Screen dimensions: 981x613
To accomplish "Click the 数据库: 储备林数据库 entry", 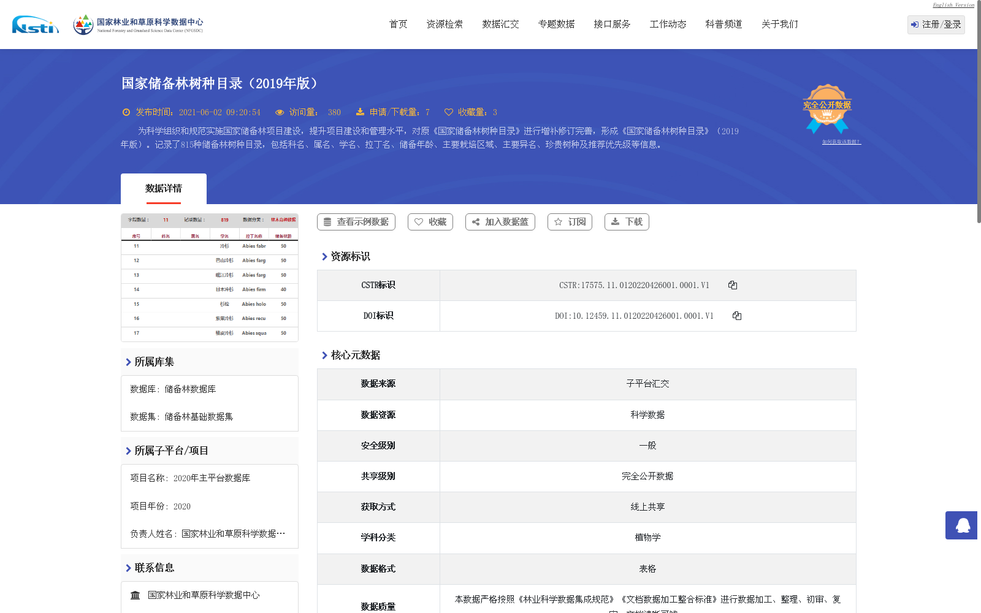I will pos(173,389).
